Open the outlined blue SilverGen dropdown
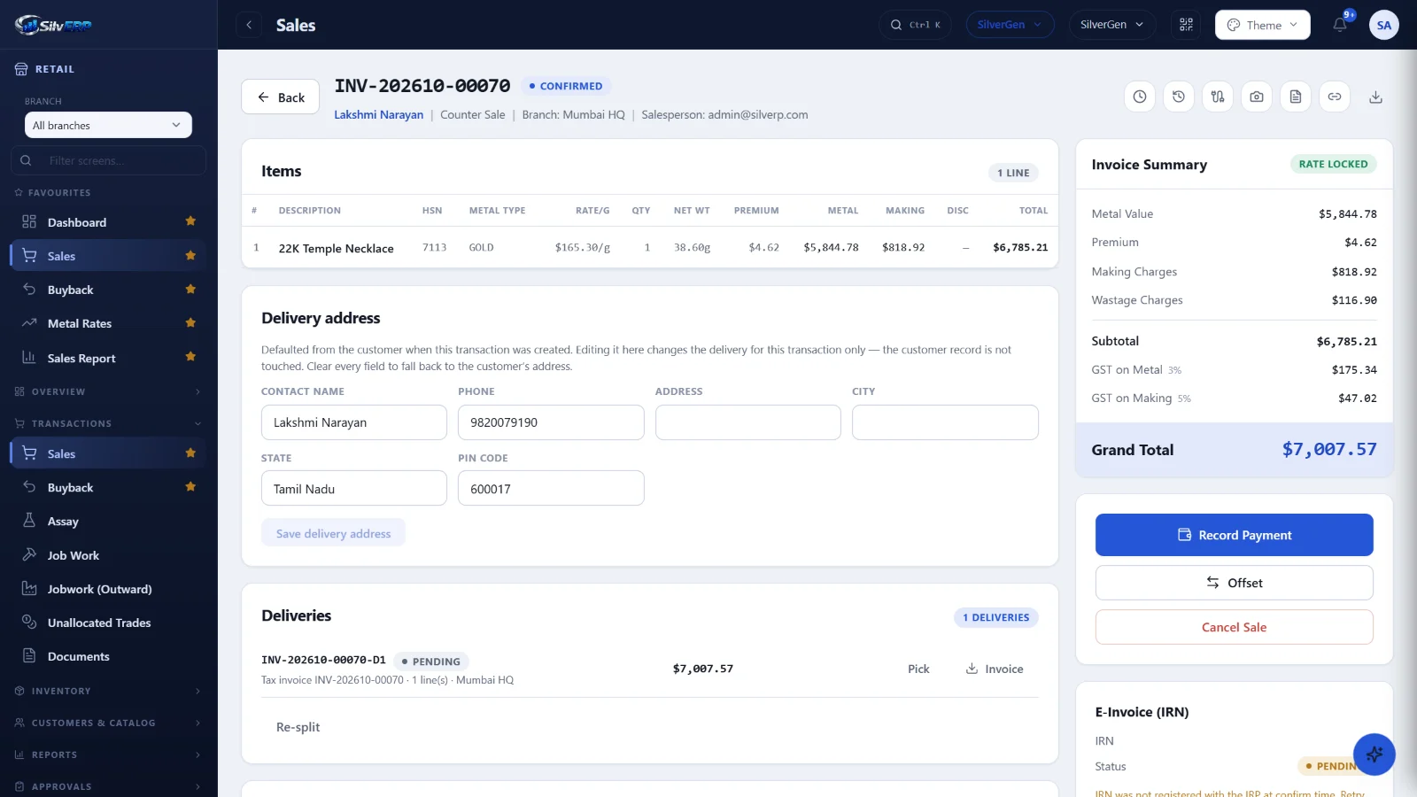 coord(1010,25)
